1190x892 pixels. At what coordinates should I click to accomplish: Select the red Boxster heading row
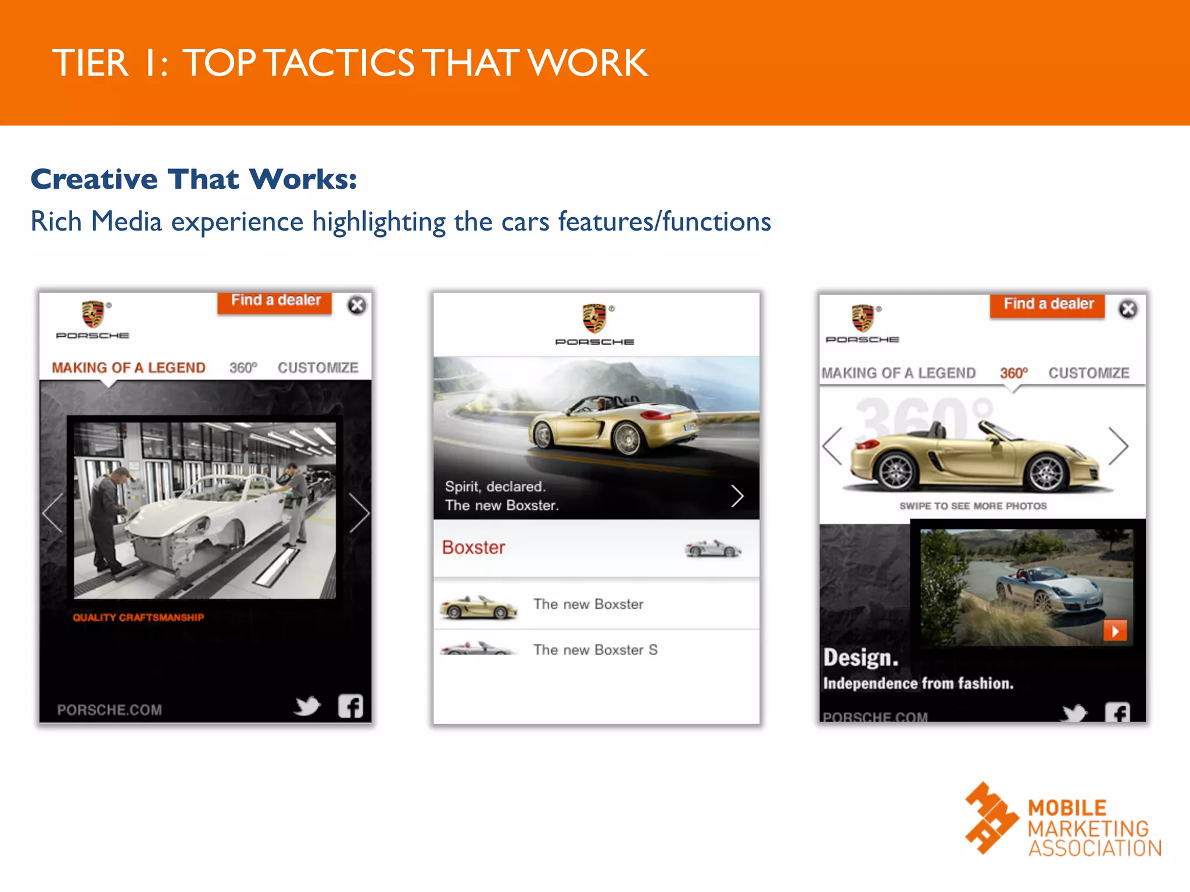[596, 548]
